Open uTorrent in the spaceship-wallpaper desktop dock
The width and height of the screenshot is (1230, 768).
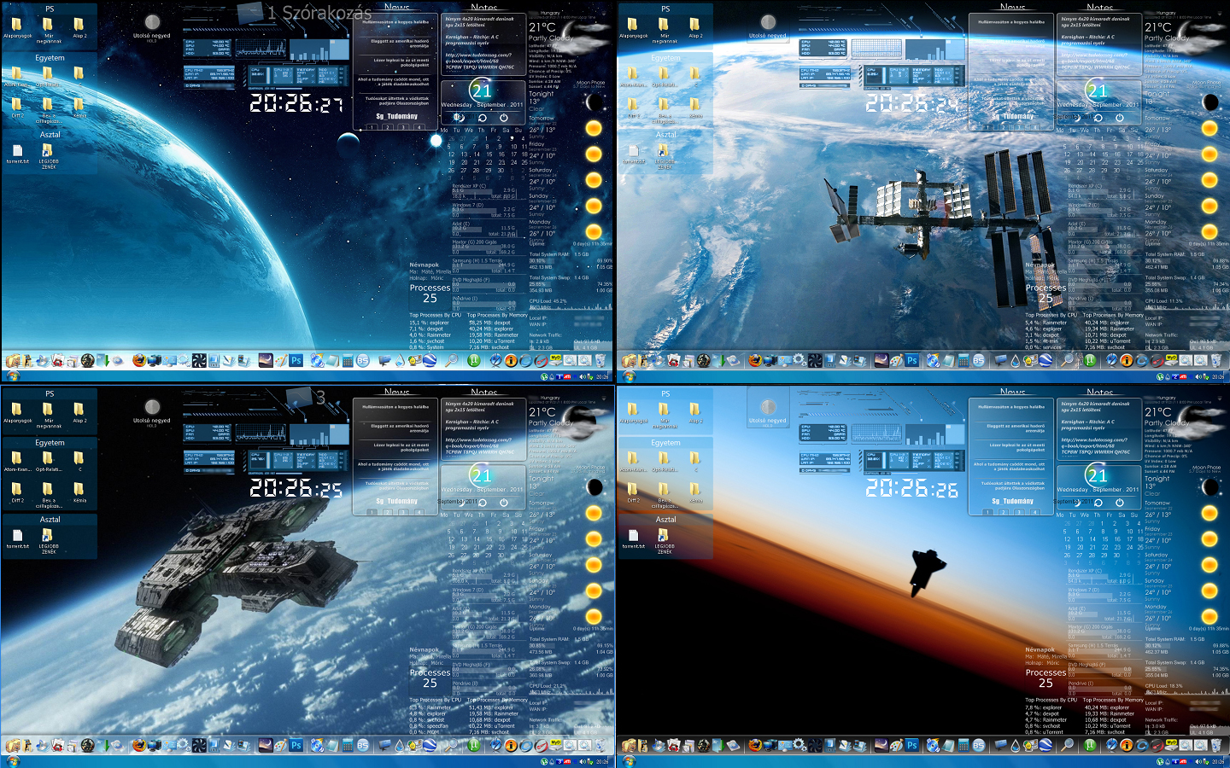point(473,745)
